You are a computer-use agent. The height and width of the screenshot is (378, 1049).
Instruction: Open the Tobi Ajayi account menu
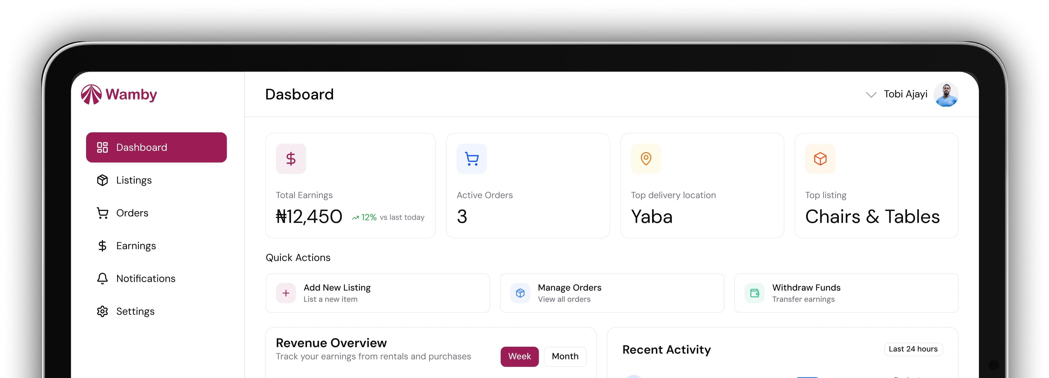(905, 95)
